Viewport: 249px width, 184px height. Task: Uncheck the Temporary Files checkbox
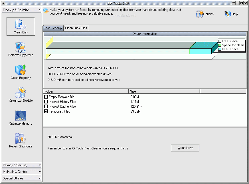(46, 111)
